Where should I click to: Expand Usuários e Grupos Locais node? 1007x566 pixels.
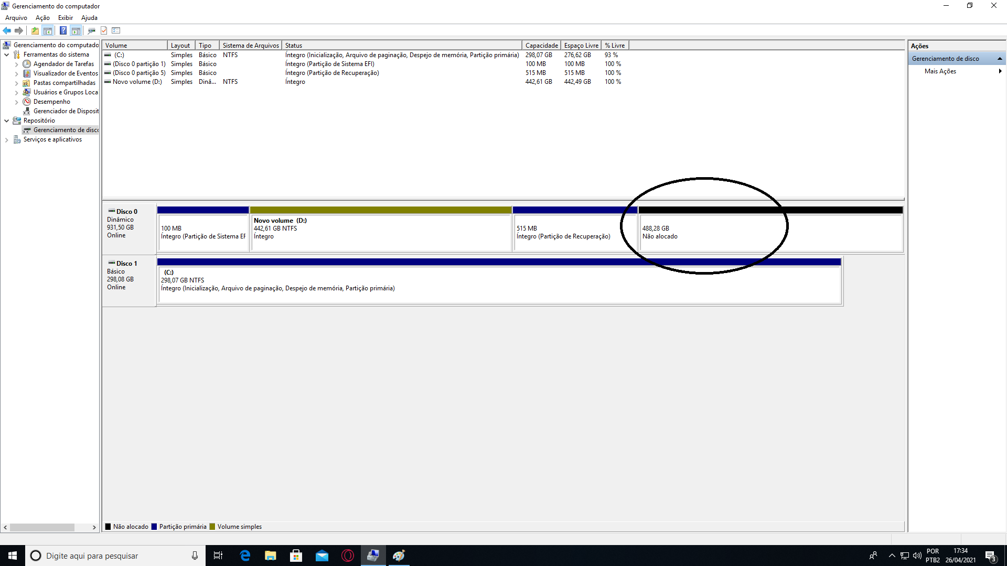pyautogui.click(x=16, y=92)
